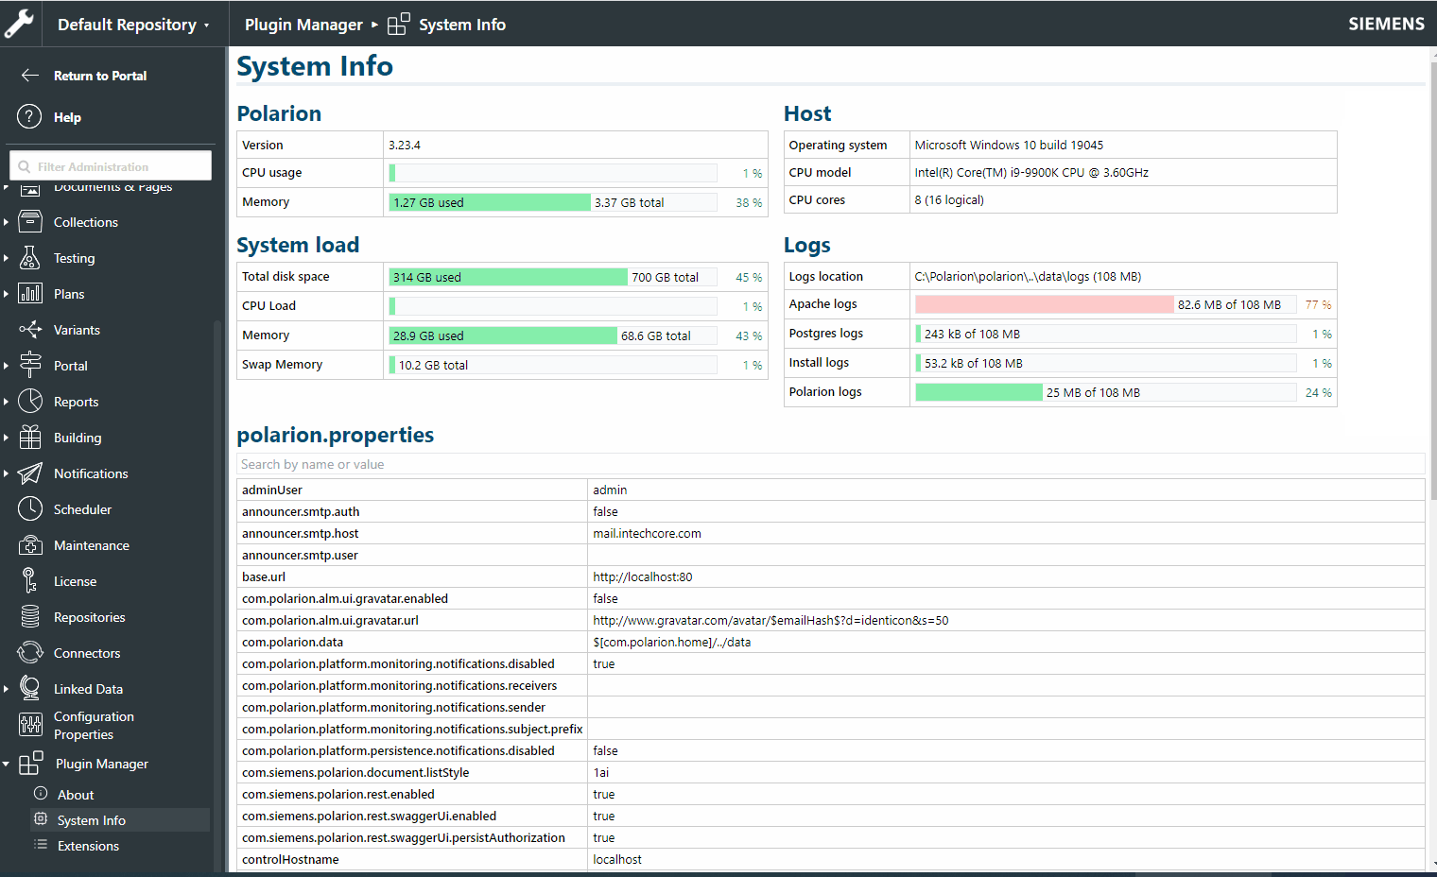The height and width of the screenshot is (877, 1437).
Task: Open the License menu item
Action: (x=75, y=581)
